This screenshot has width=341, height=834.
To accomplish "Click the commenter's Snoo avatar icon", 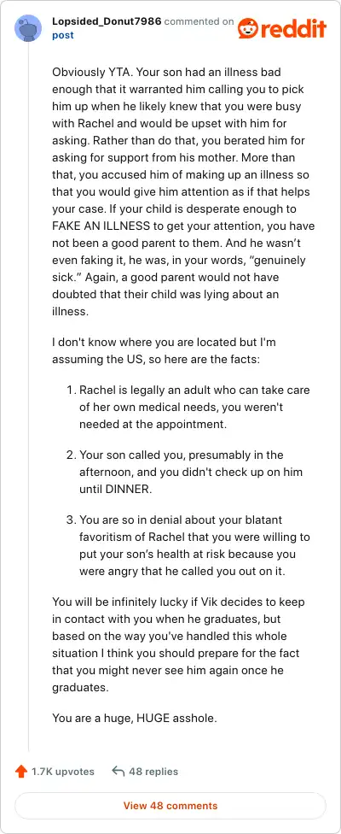I will [29, 28].
